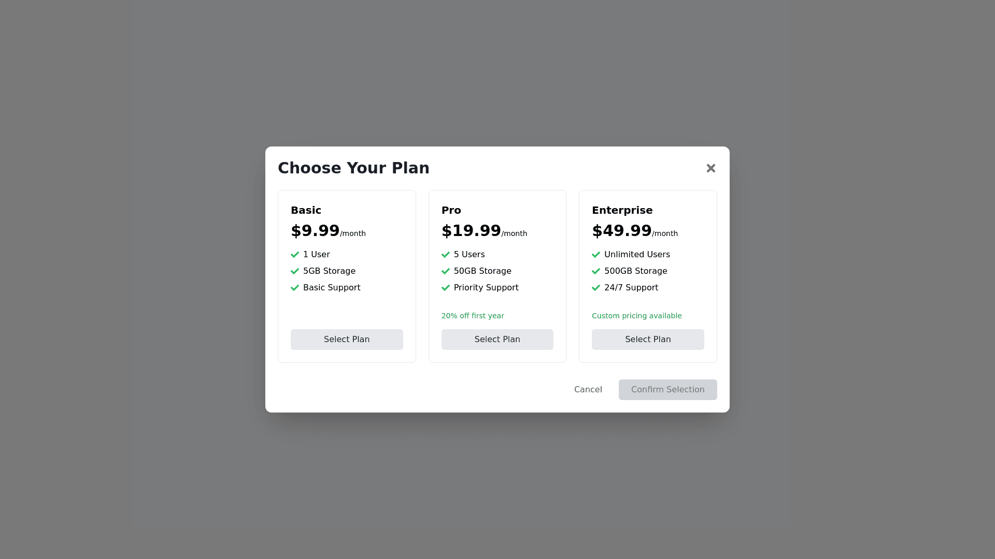Image resolution: width=995 pixels, height=559 pixels.
Task: Click the checkmark beside 50GB Storage
Action: [x=446, y=271]
